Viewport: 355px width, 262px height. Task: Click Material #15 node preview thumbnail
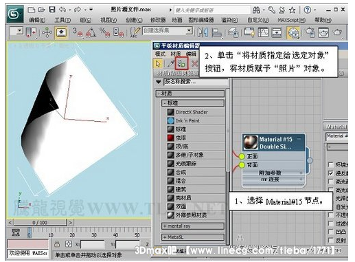coord(251,142)
